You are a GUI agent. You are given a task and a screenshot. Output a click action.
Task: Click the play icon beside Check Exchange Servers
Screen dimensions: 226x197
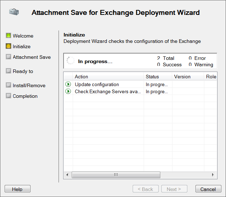68,91
